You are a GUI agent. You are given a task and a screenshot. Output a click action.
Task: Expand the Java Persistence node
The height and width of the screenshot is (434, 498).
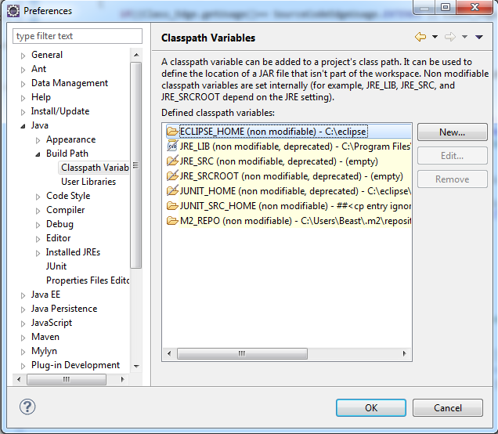(23, 309)
